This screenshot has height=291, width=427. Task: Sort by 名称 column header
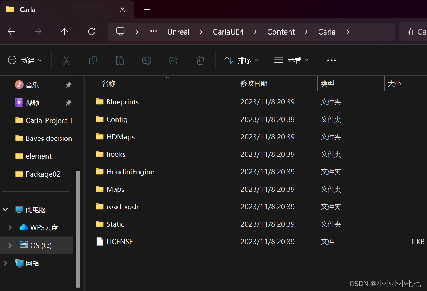pyautogui.click(x=109, y=84)
